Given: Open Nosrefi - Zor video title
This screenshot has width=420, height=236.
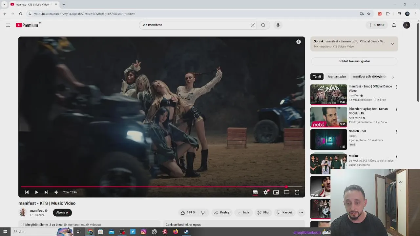Looking at the screenshot, I should [357, 131].
